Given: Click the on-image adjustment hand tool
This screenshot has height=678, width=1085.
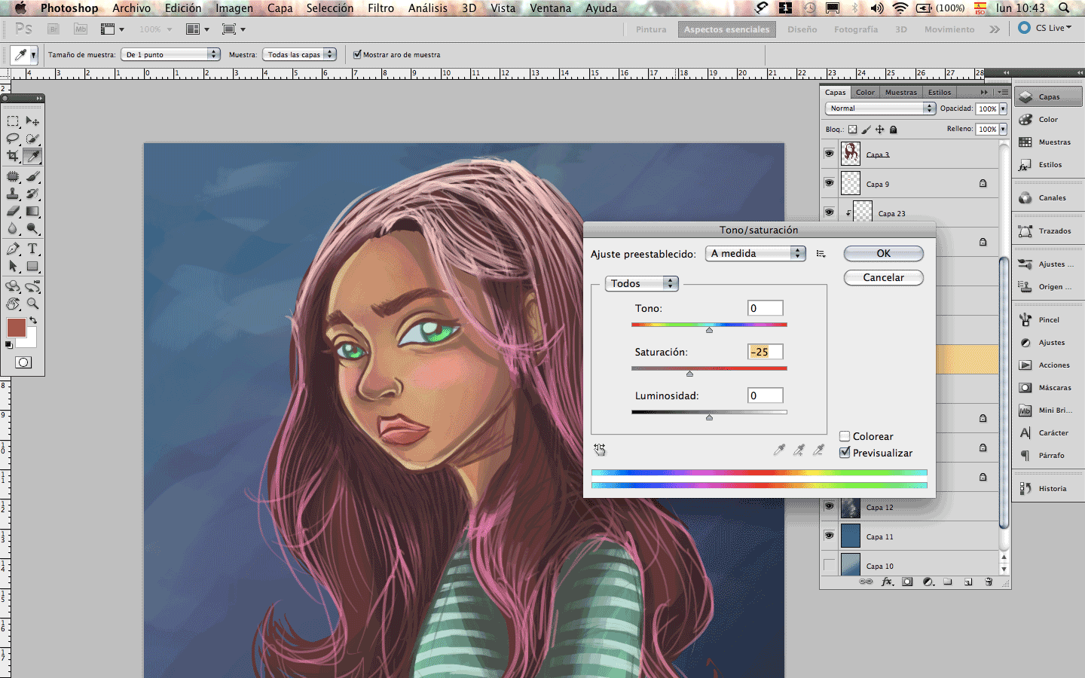Looking at the screenshot, I should 600,449.
